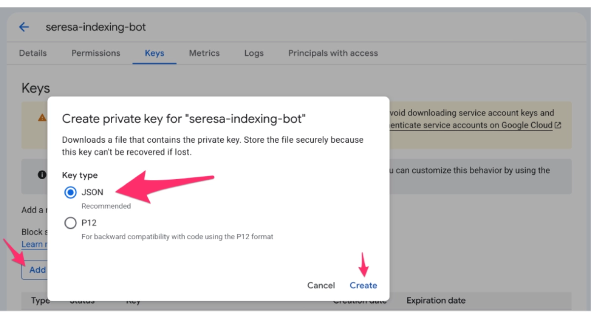This screenshot has width=591, height=317.
Task: Click Create in the dialog
Action: pos(363,285)
